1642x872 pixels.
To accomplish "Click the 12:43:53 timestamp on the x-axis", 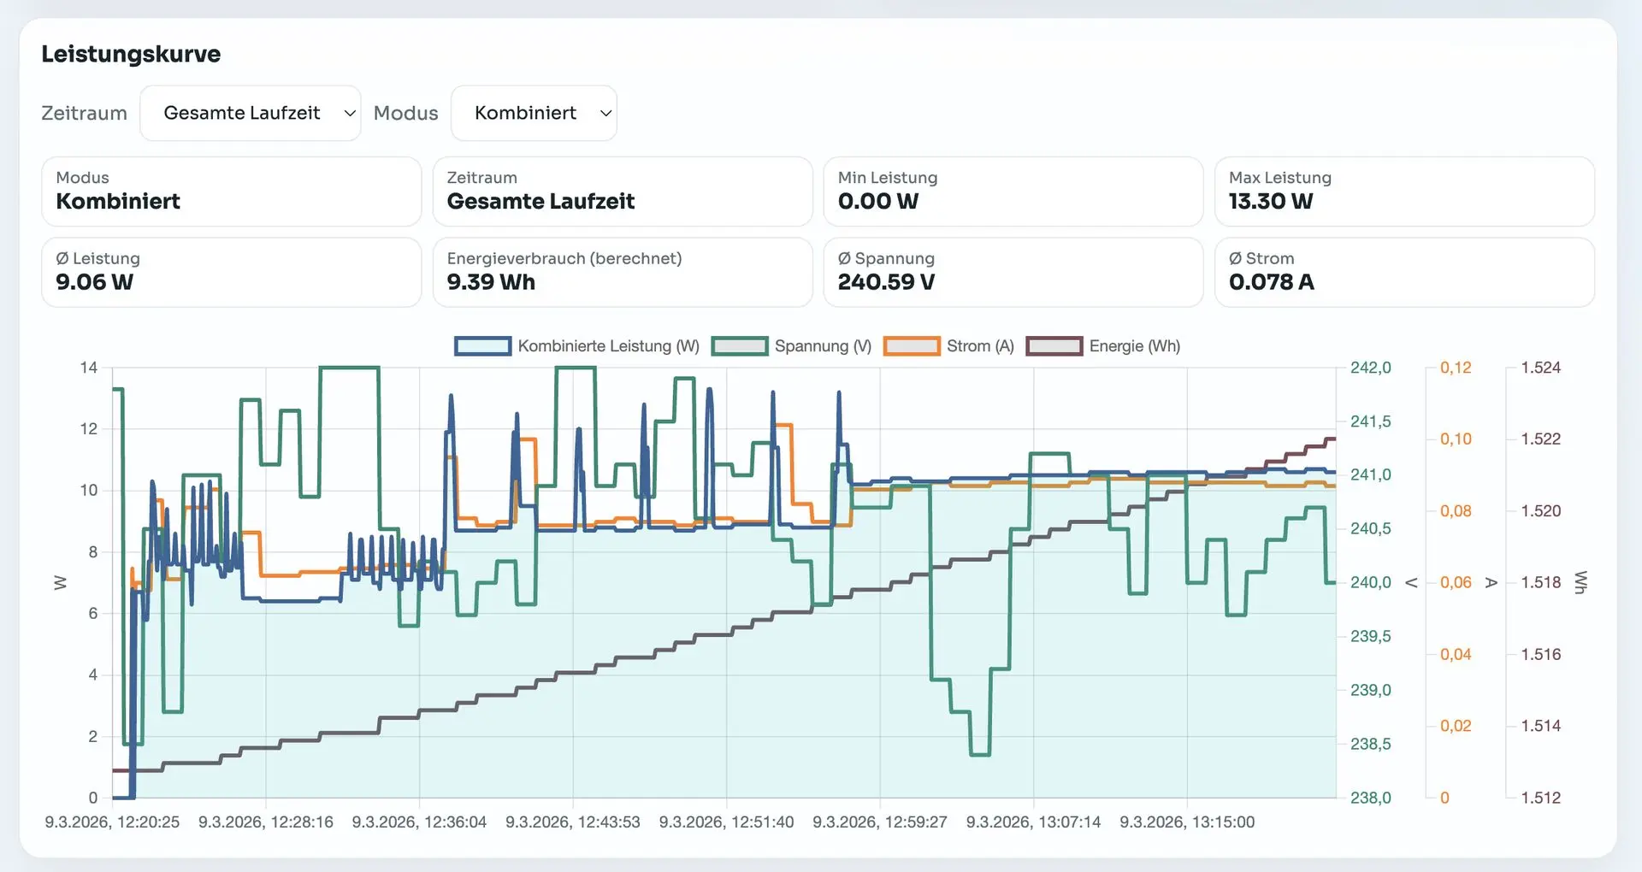I will point(572,822).
